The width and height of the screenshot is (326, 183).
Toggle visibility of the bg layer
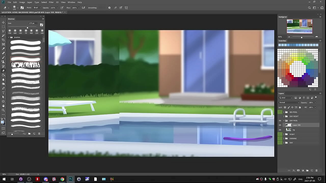280,130
